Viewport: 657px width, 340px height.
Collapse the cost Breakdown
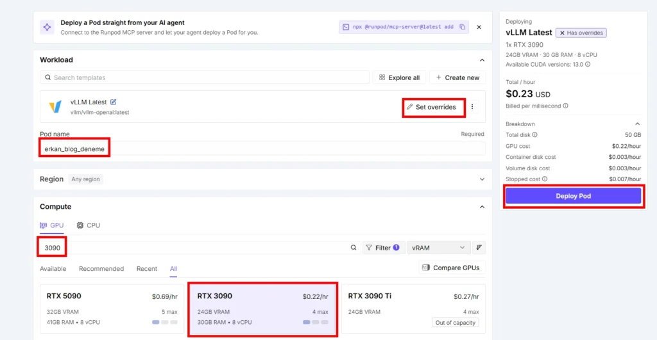tap(637, 124)
